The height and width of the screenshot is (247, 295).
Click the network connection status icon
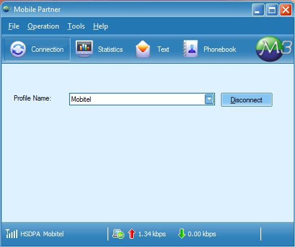coord(118,234)
